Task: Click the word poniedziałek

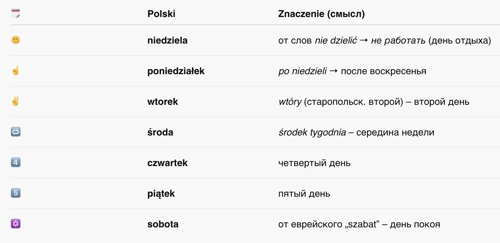Action: (176, 71)
